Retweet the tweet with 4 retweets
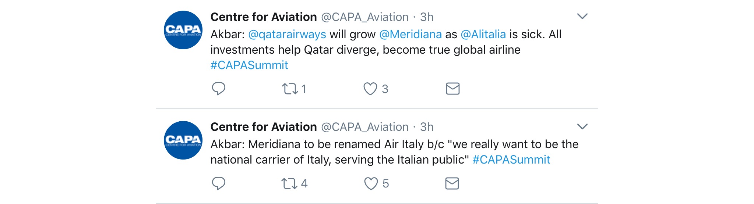The width and height of the screenshot is (754, 204). pyautogui.click(x=289, y=183)
